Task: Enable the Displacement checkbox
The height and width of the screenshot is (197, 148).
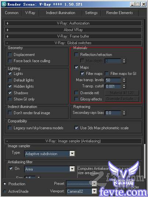Action: (x=10, y=54)
